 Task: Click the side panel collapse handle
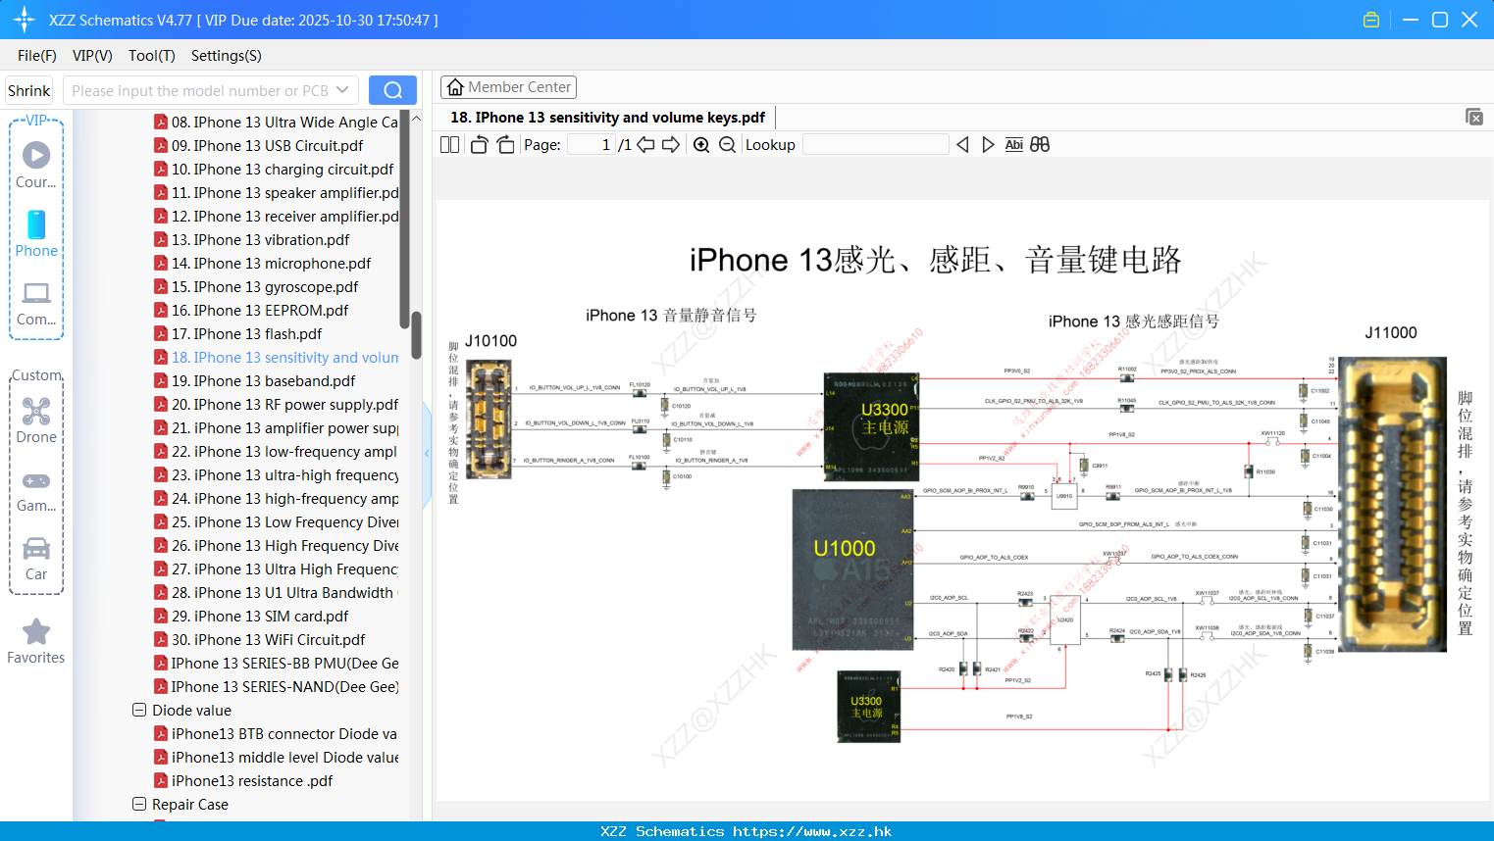pos(427,453)
